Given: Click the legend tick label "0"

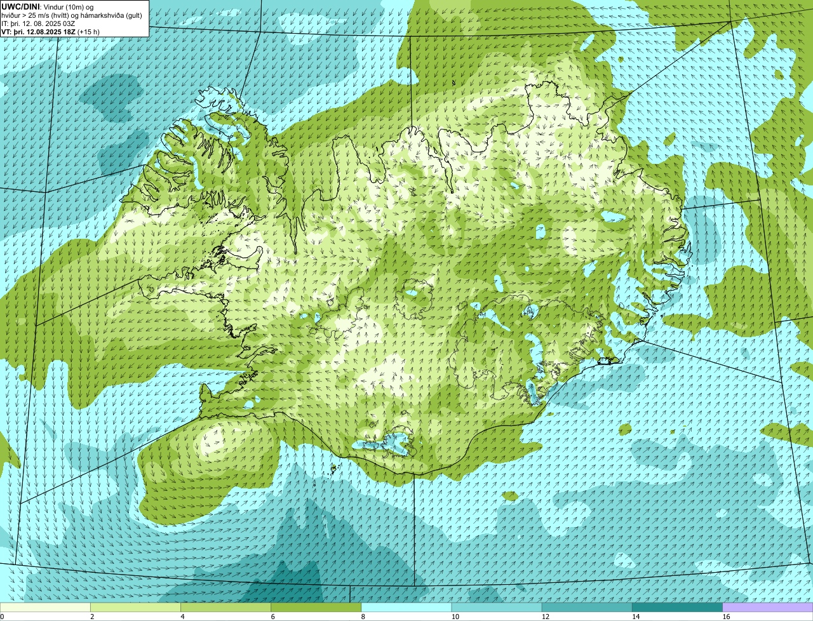Looking at the screenshot, I should pyautogui.click(x=3, y=617).
